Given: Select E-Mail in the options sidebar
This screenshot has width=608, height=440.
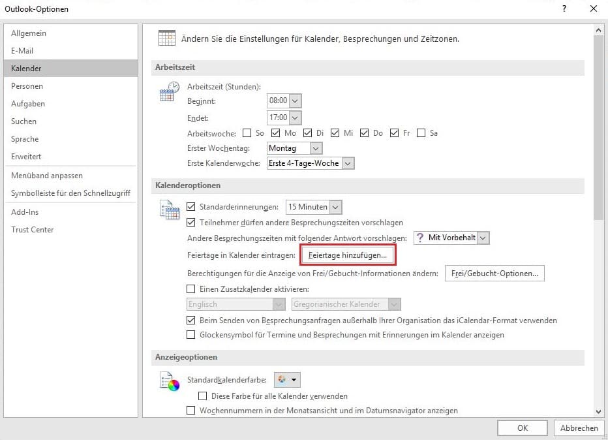Looking at the screenshot, I should point(71,50).
